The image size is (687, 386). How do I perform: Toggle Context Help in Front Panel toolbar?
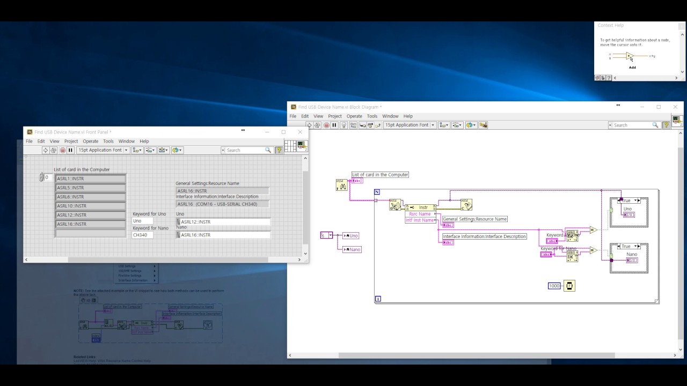coord(279,150)
